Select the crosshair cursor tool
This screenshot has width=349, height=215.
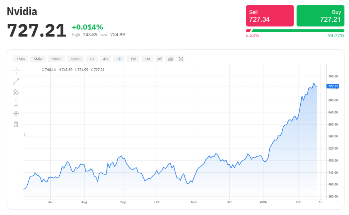pyautogui.click(x=16, y=71)
